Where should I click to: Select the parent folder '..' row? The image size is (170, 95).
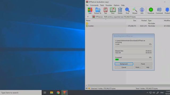pyautogui.click(x=128, y=23)
